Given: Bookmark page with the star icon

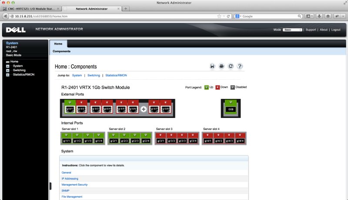Looking at the screenshot, I should (x=219, y=16).
